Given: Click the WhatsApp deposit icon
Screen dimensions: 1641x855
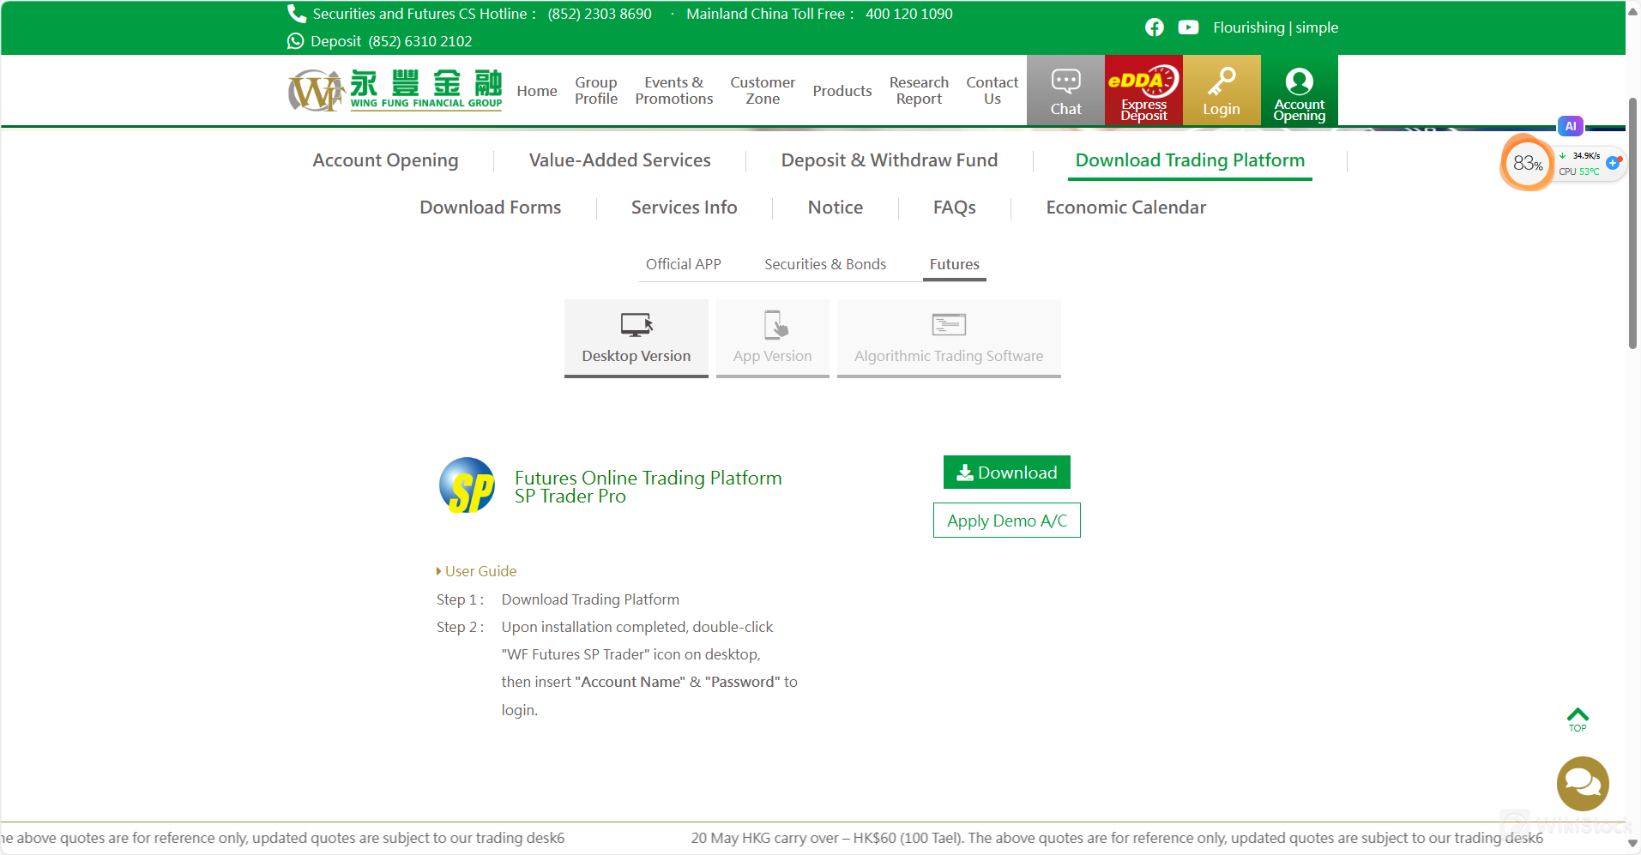Looking at the screenshot, I should (x=296, y=41).
